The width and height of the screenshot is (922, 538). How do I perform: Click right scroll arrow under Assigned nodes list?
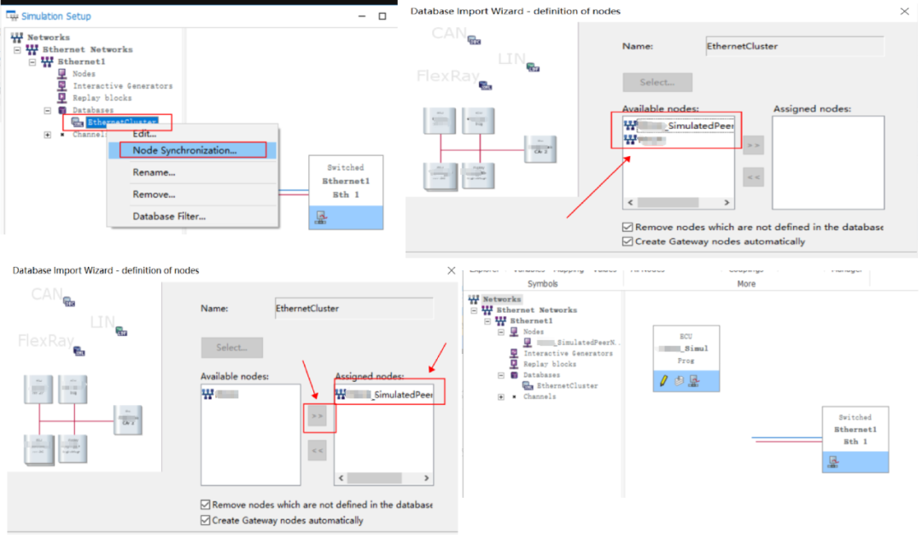tap(426, 478)
